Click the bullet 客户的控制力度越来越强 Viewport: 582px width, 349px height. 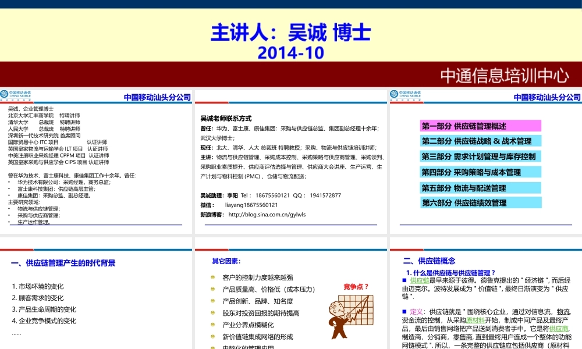tap(258, 277)
